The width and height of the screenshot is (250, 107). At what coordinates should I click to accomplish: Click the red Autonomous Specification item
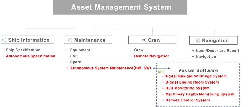pos(31,56)
